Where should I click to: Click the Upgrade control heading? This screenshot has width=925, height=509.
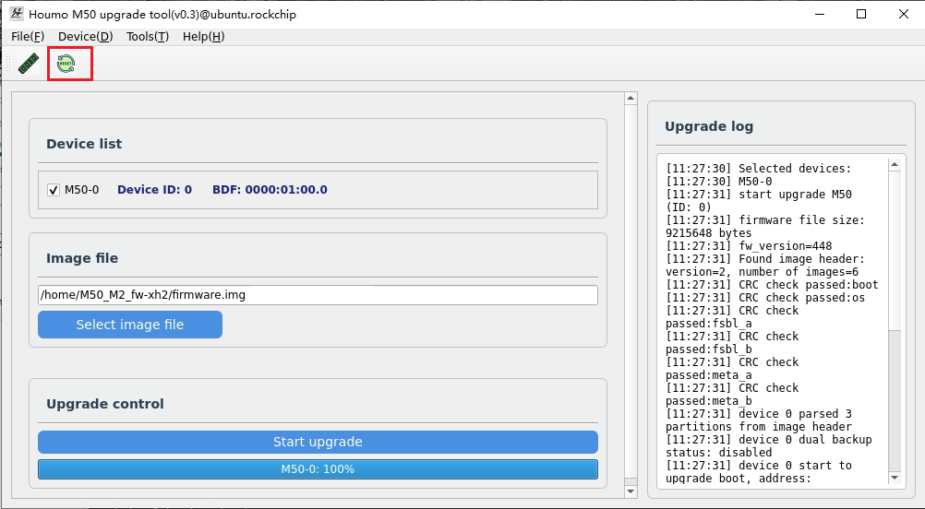tap(105, 404)
